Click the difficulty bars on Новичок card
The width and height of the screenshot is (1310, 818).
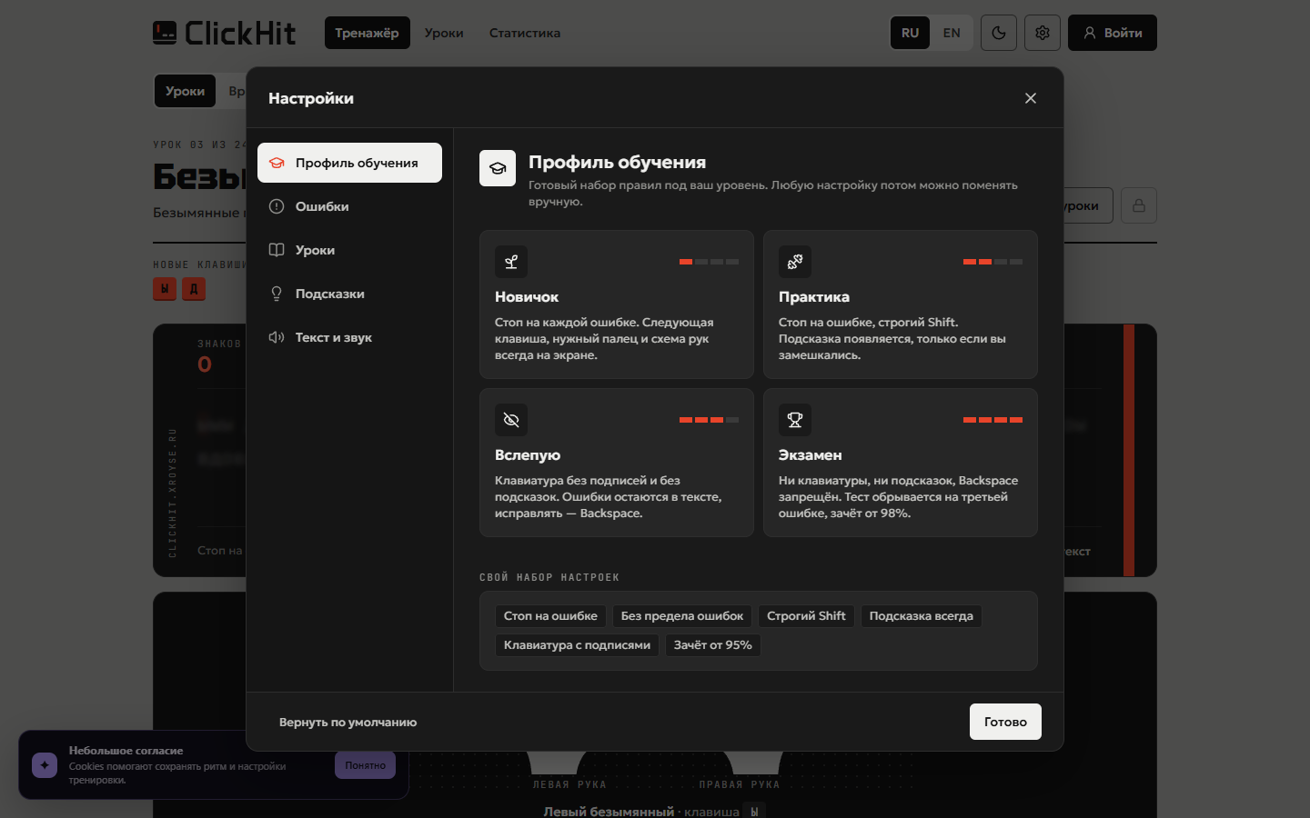[709, 262]
